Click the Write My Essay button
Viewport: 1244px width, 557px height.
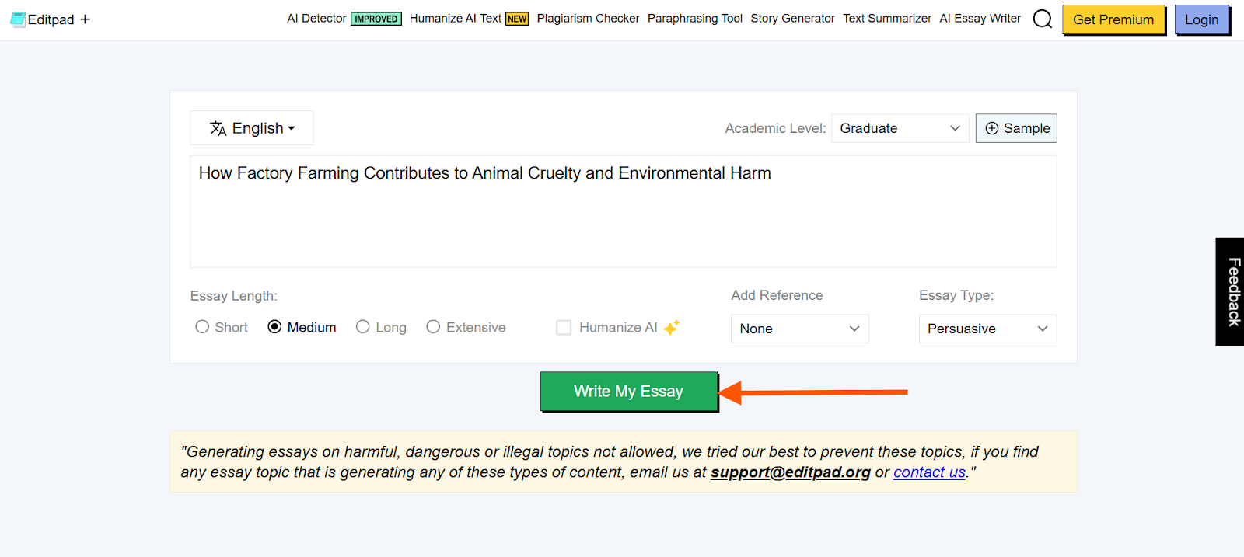coord(629,392)
